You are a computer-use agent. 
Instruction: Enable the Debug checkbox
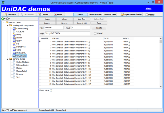tap(147, 15)
